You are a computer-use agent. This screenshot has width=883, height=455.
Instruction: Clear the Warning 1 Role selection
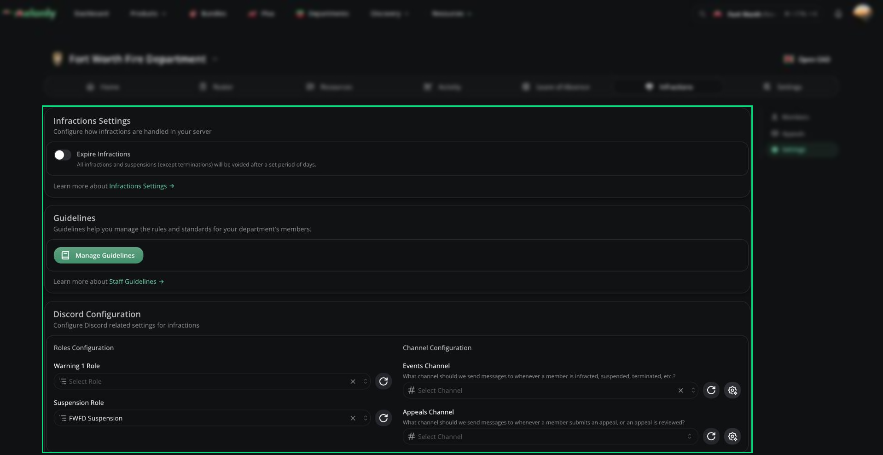[x=353, y=381]
